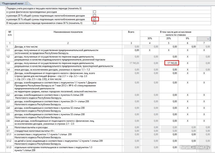The image size is (215, 153).
Task: Click the Наименование показателя column header
Action: click(68, 32)
